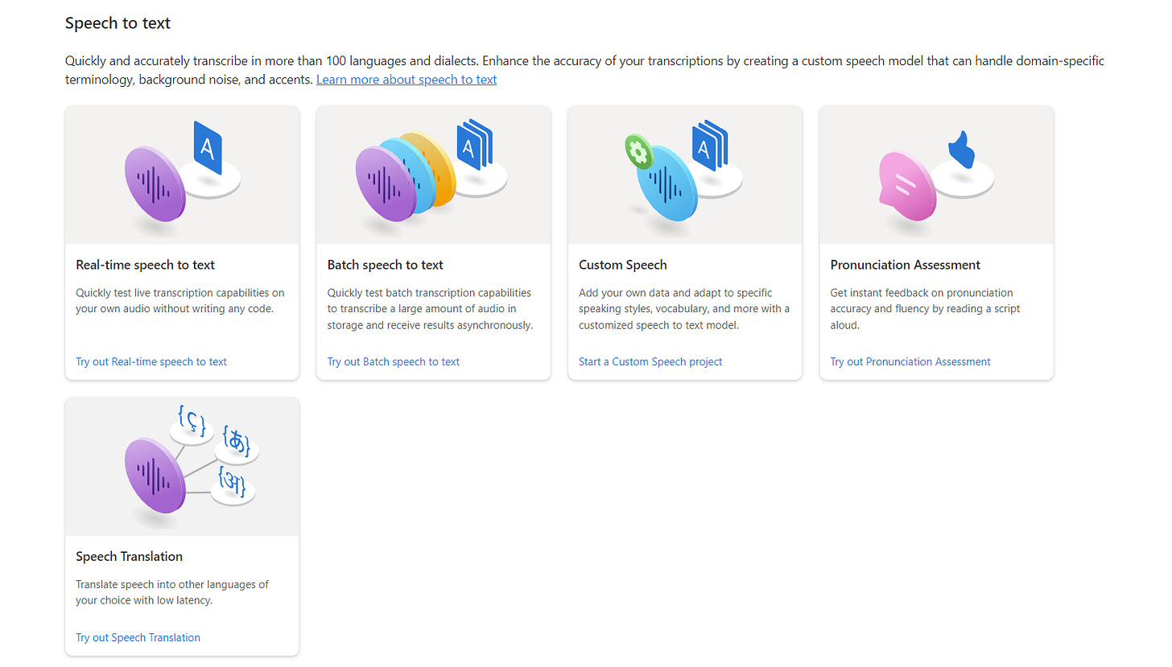Select the Real-time speech to text card image
The width and height of the screenshot is (1172, 667).
click(181, 175)
